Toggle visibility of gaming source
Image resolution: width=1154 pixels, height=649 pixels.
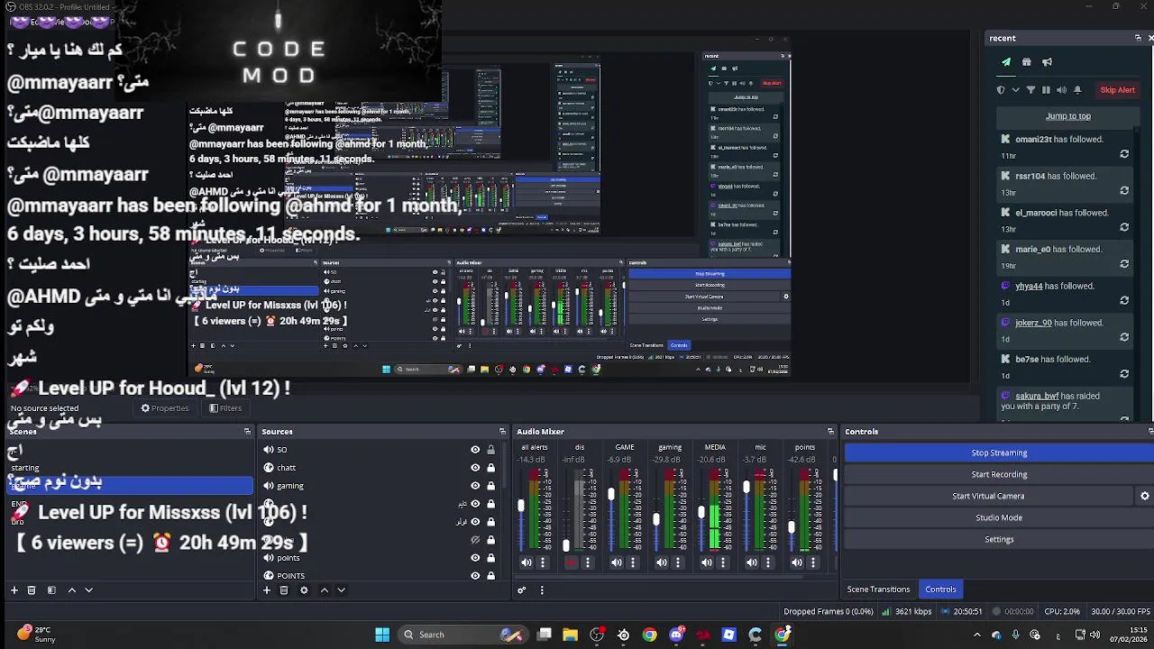pos(475,486)
